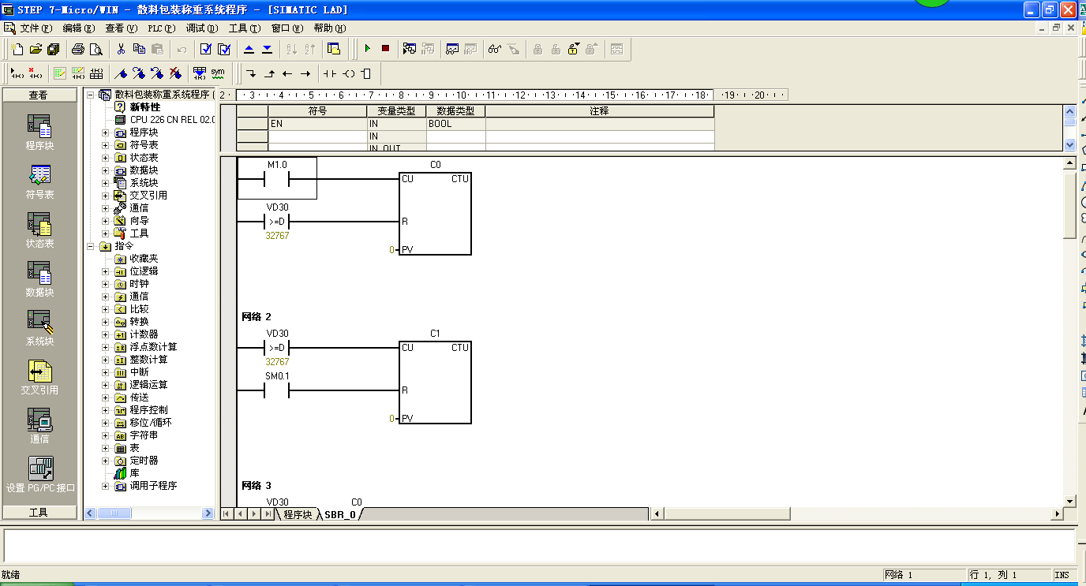Copy the selection using the toolbar icon
Viewport: 1086px width, 586px height.
click(x=139, y=49)
